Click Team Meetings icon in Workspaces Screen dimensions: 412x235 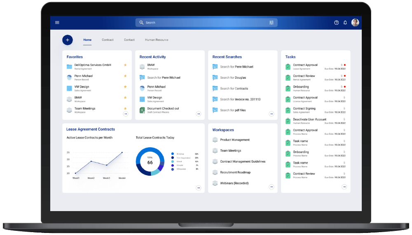pyautogui.click(x=215, y=150)
